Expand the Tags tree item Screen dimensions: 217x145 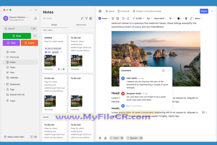click(5, 89)
